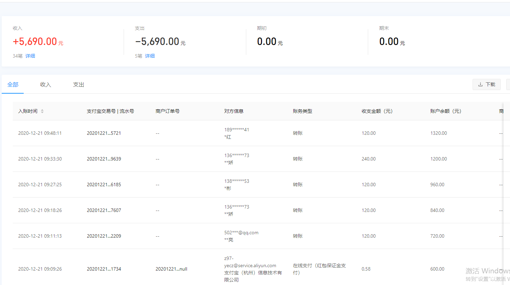Click the partially visible button right of 下载
Screen dimensions: 510x285
pos(508,84)
